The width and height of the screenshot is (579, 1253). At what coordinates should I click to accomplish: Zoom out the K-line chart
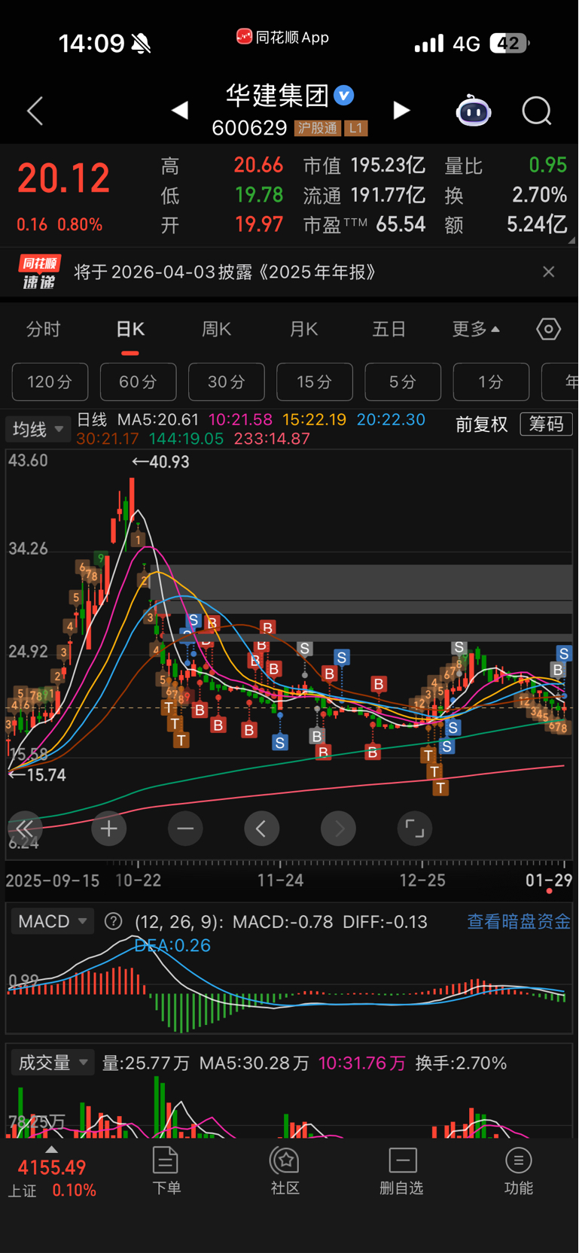coord(185,829)
